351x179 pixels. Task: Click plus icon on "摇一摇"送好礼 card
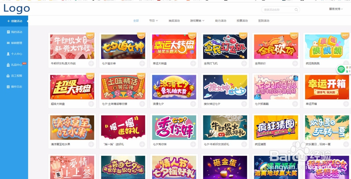142,144
